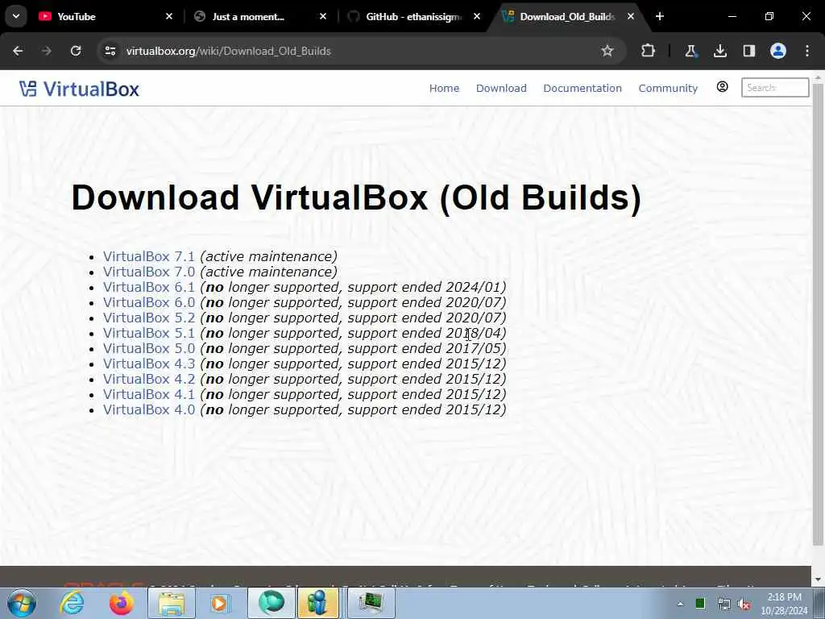Go to the Home nav link
This screenshot has width=825, height=619.
point(444,89)
